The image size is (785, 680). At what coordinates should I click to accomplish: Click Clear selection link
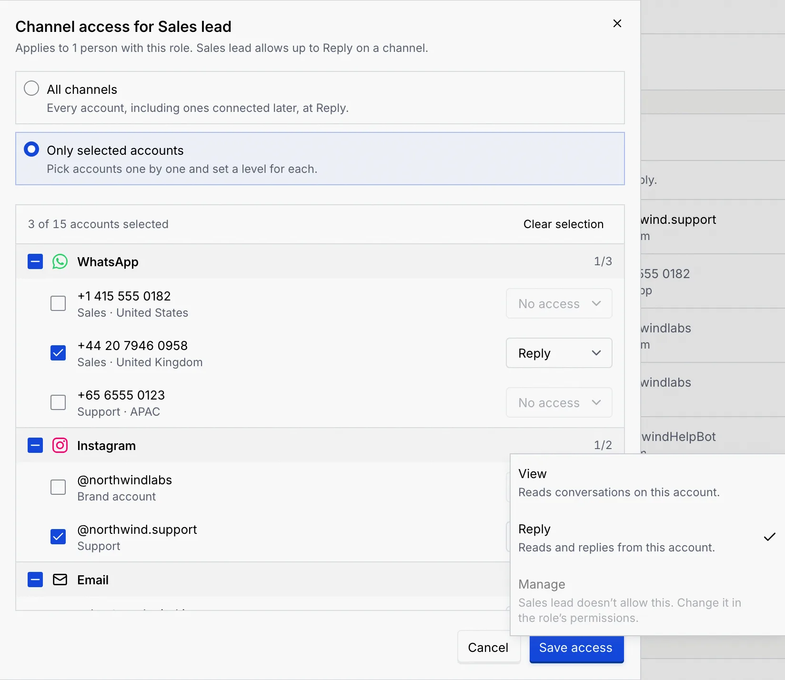[x=563, y=224]
